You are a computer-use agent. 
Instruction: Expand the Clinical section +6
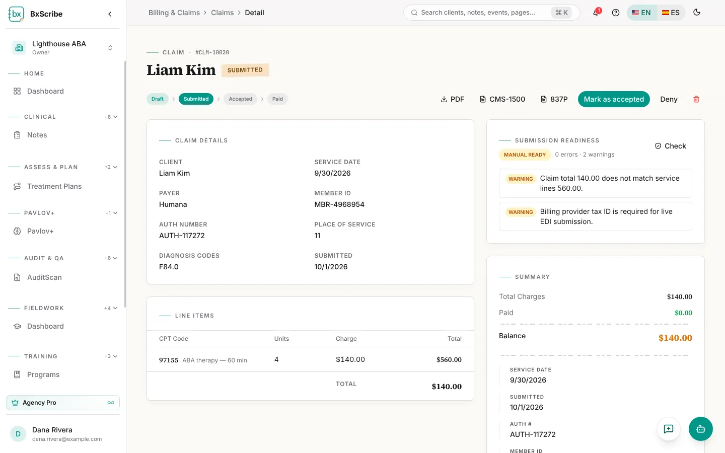[x=111, y=117]
